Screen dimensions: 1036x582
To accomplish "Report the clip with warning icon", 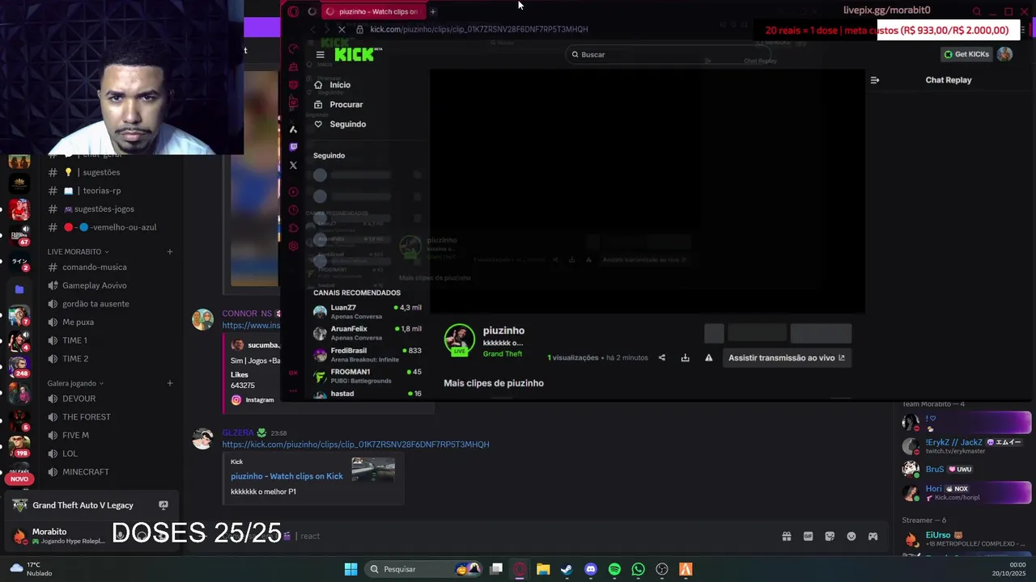I will click(708, 358).
